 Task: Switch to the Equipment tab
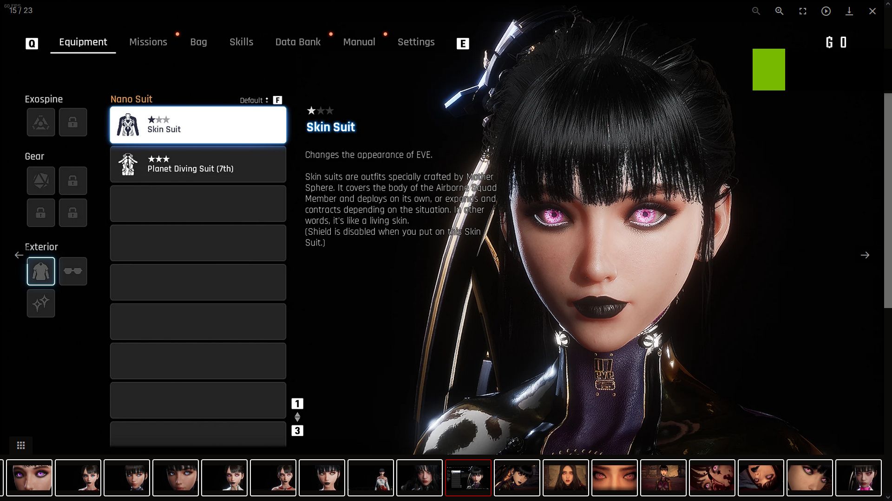pos(83,42)
